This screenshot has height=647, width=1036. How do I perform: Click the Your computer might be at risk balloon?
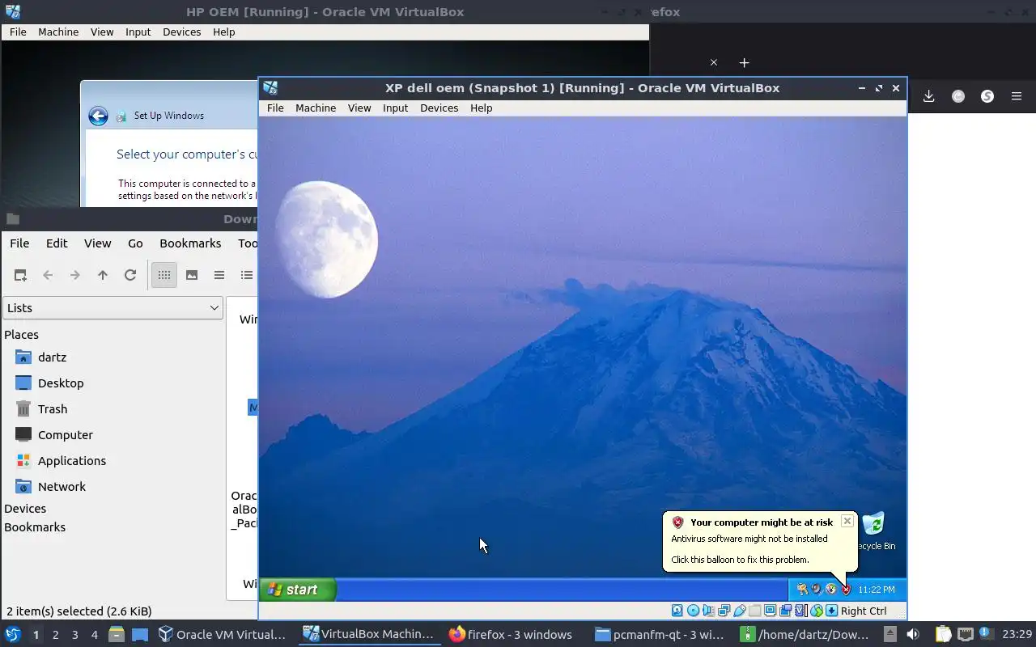point(759,540)
